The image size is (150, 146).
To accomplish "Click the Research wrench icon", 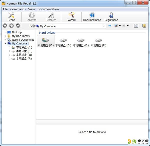I will pos(51,15).
